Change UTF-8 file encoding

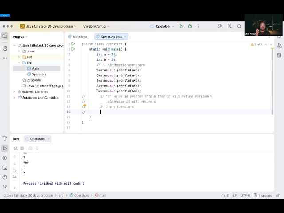point(245,196)
